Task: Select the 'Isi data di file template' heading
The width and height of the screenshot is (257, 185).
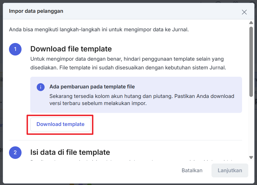Action: point(70,152)
